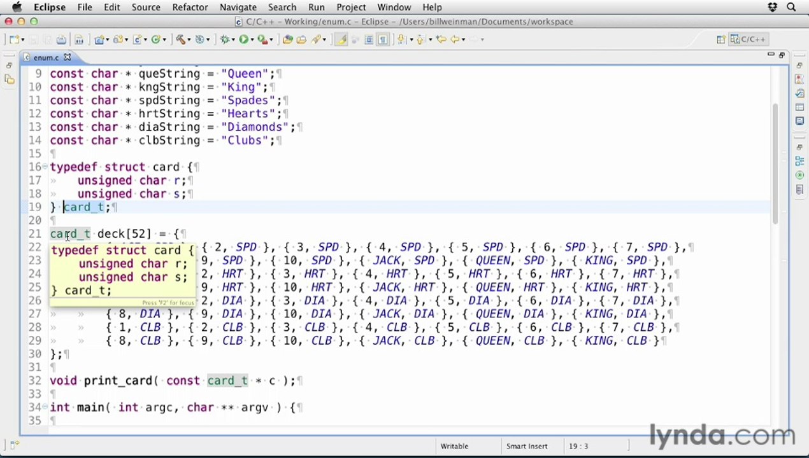Viewport: 809px width, 458px height.
Task: Click print_card on line 32
Action: [118, 380]
